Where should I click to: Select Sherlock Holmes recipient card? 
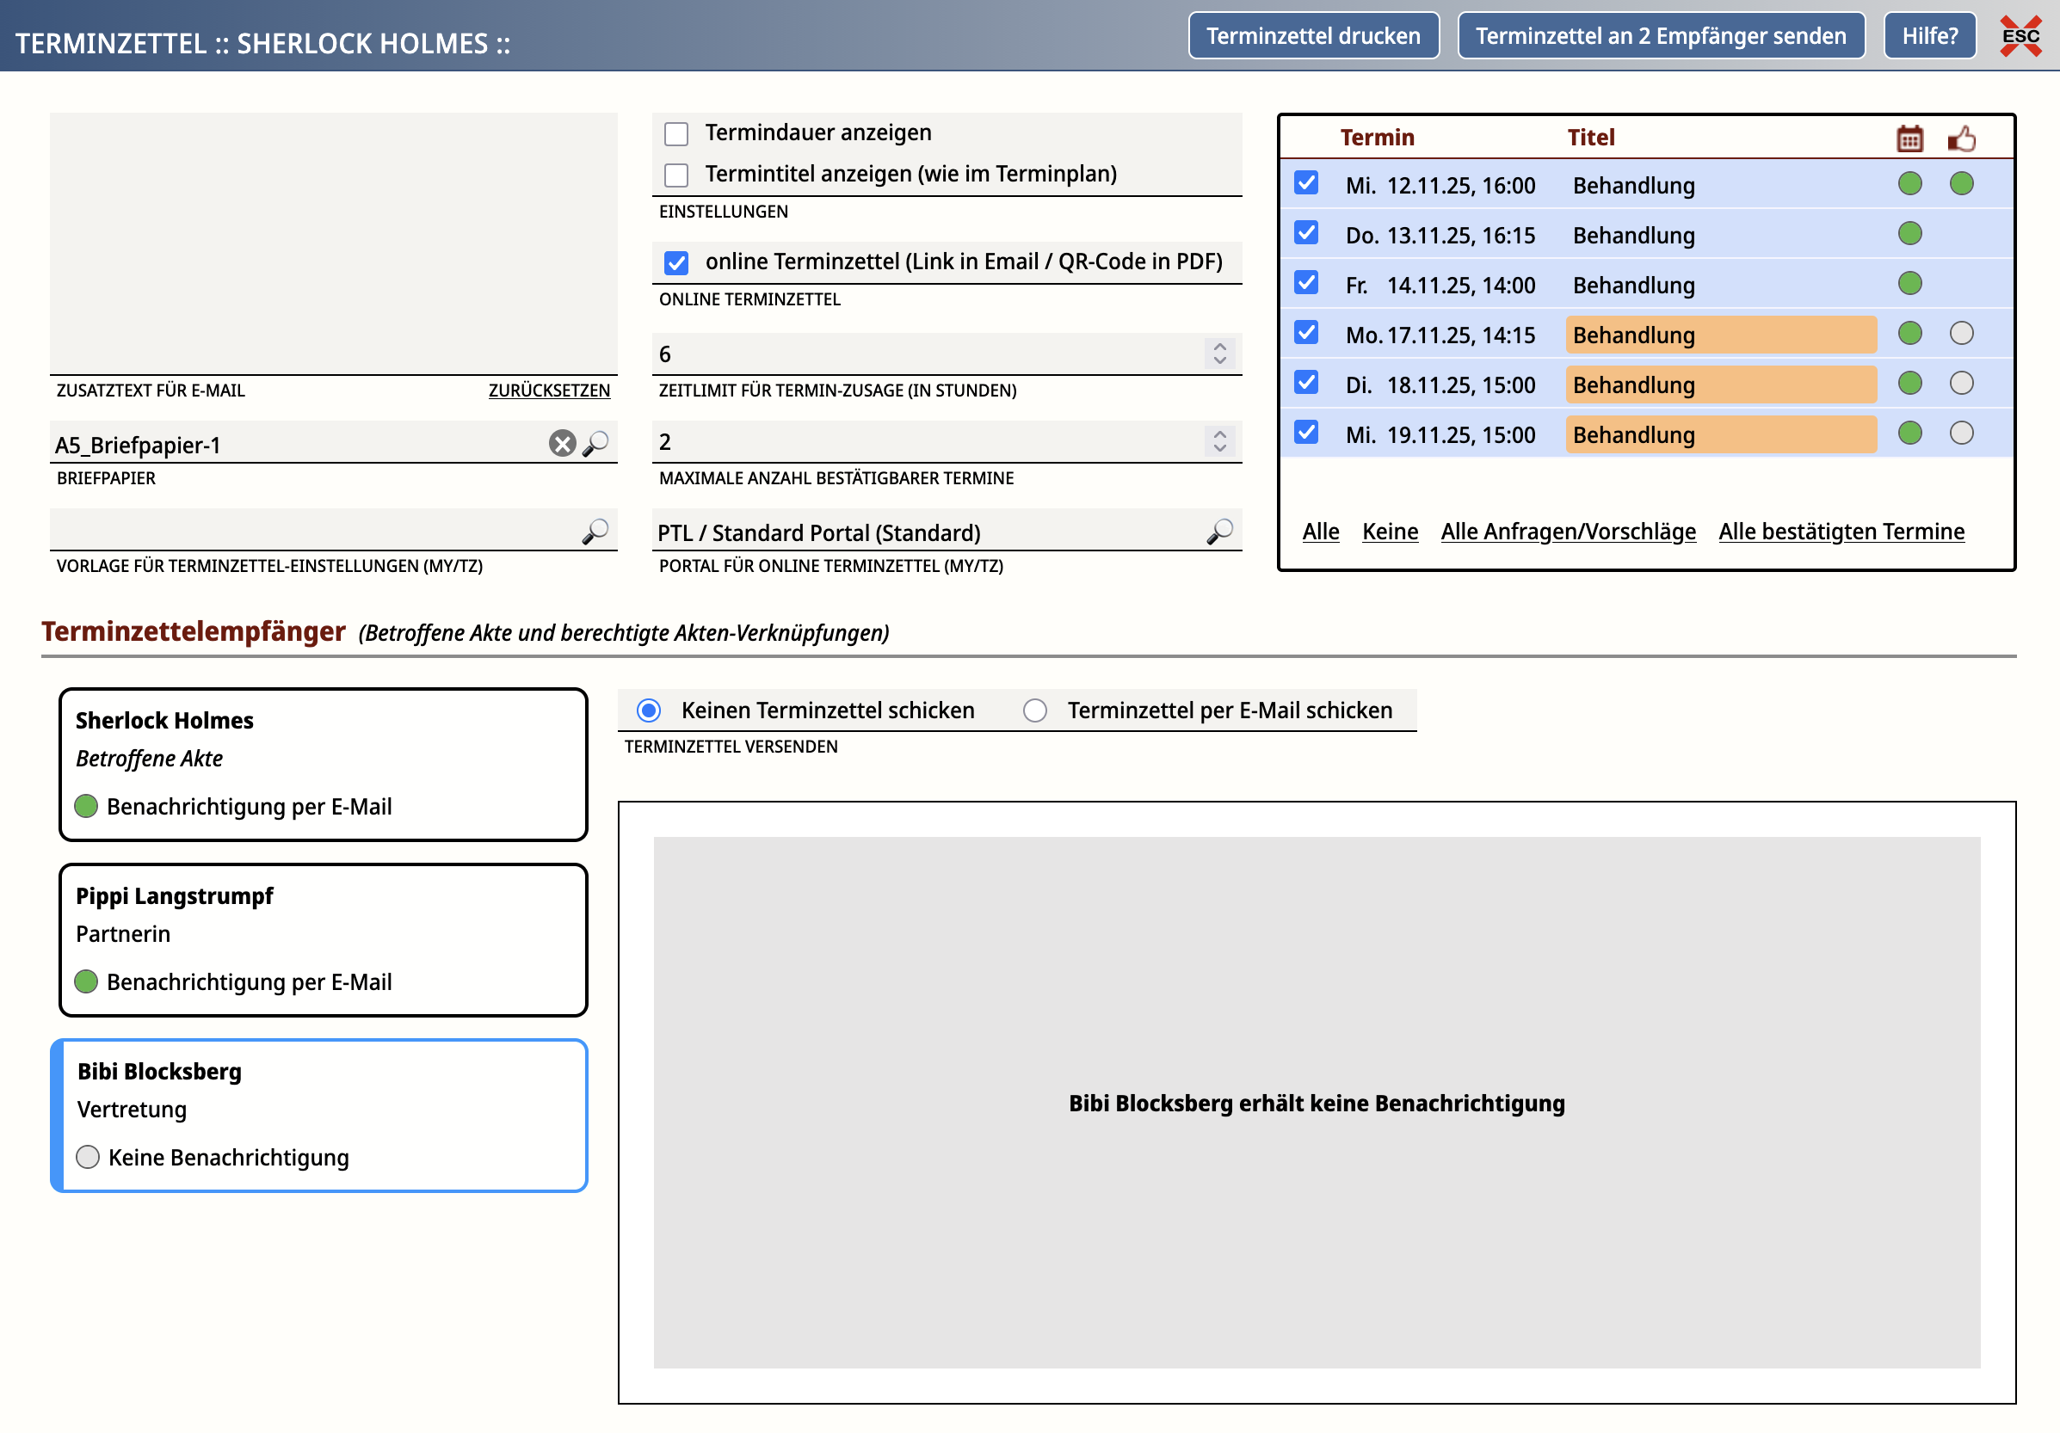click(323, 764)
